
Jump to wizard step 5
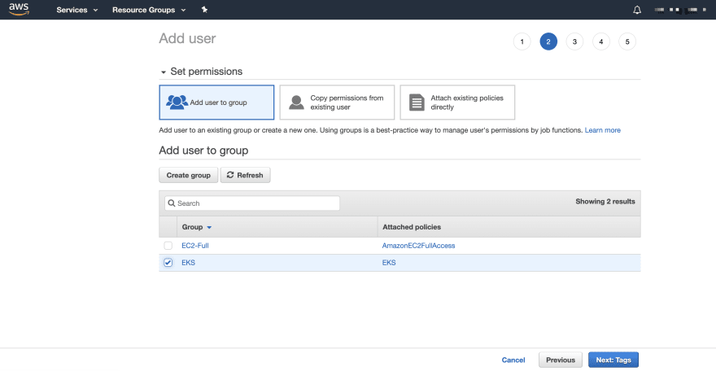[627, 41]
